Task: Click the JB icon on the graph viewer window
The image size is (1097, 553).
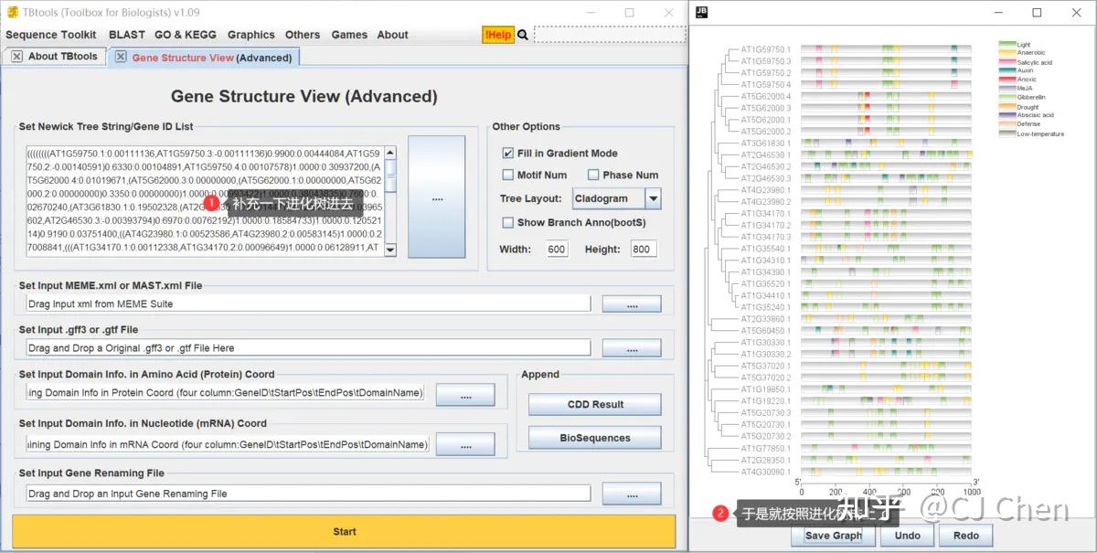Action: 701,12
